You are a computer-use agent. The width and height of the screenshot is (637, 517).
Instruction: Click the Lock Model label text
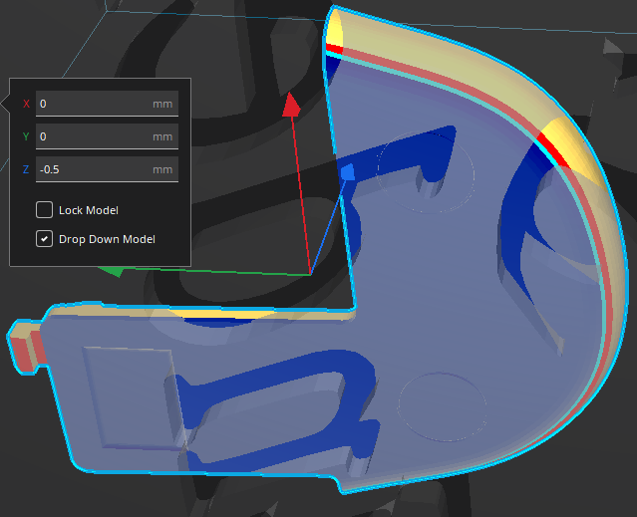pos(89,210)
